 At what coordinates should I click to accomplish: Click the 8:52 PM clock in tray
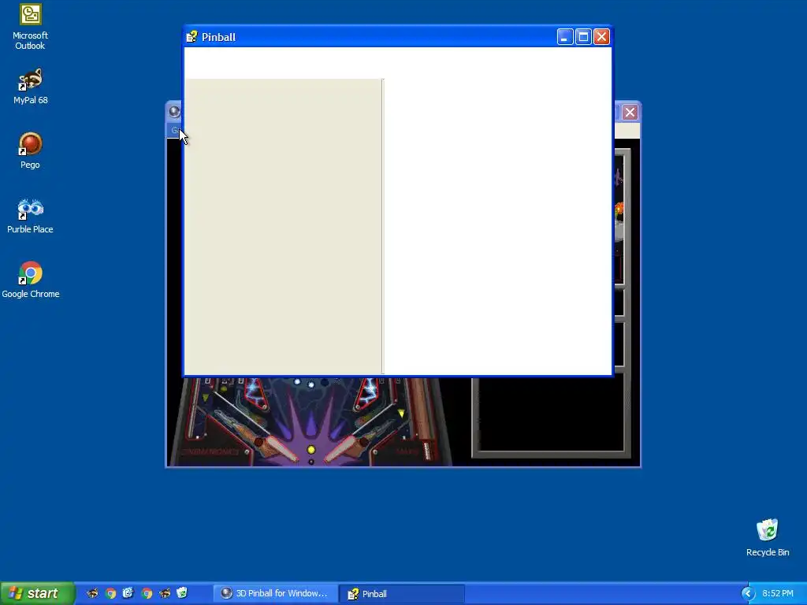(x=778, y=594)
